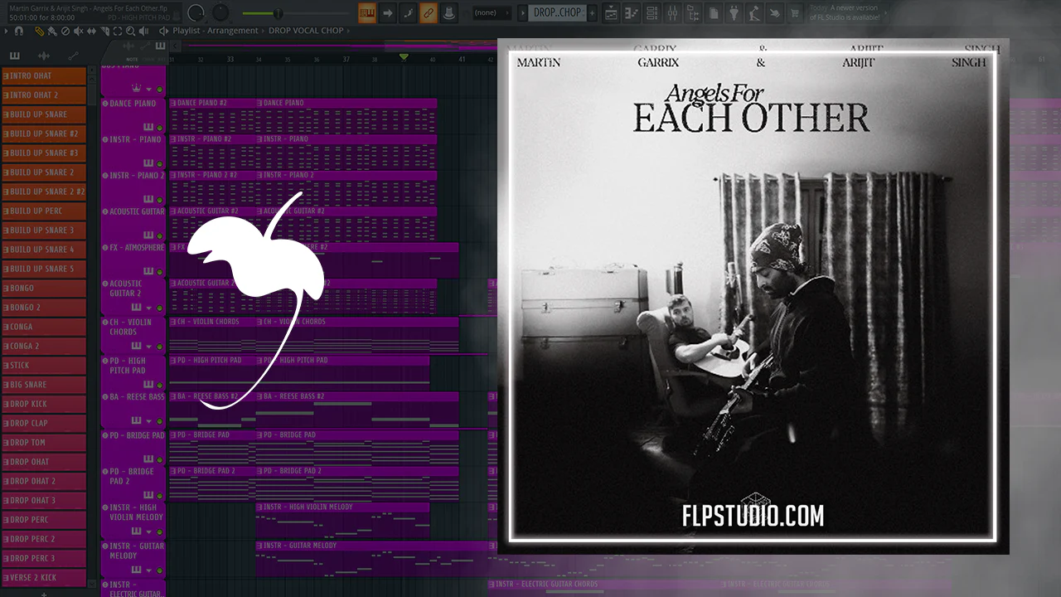Toggle the highlighted link button in top toolbar
1061x597 pixels.
(428, 12)
